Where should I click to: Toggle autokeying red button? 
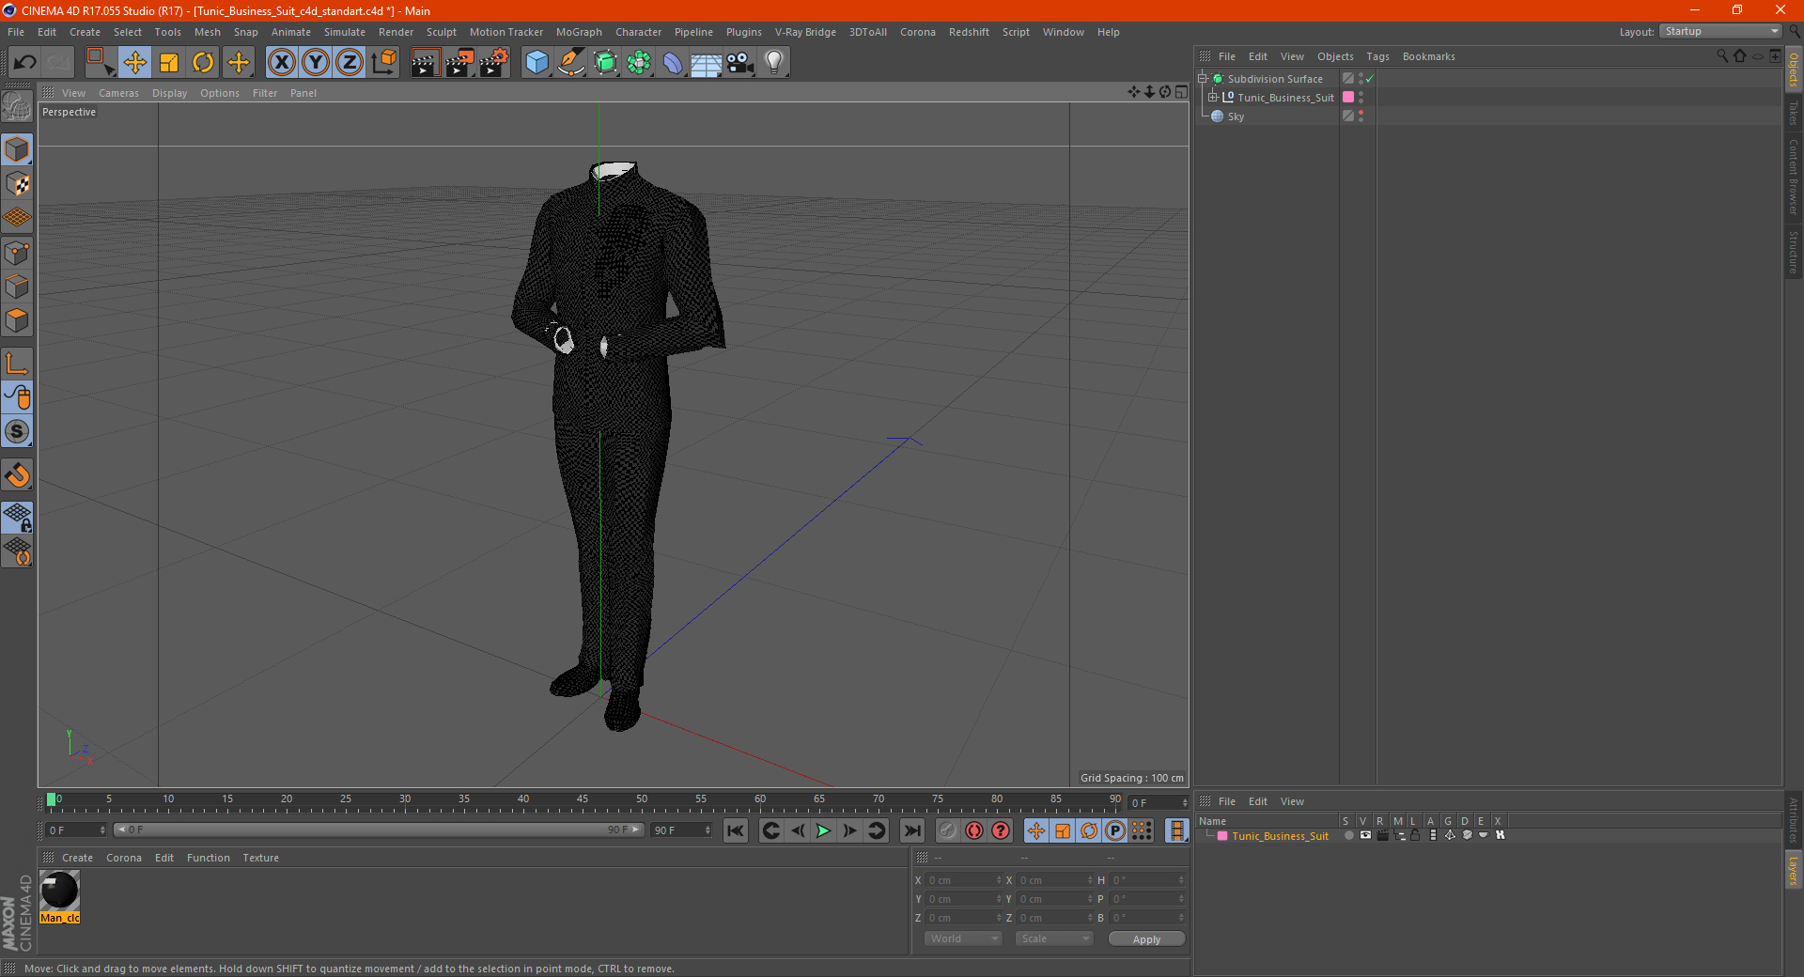974,830
